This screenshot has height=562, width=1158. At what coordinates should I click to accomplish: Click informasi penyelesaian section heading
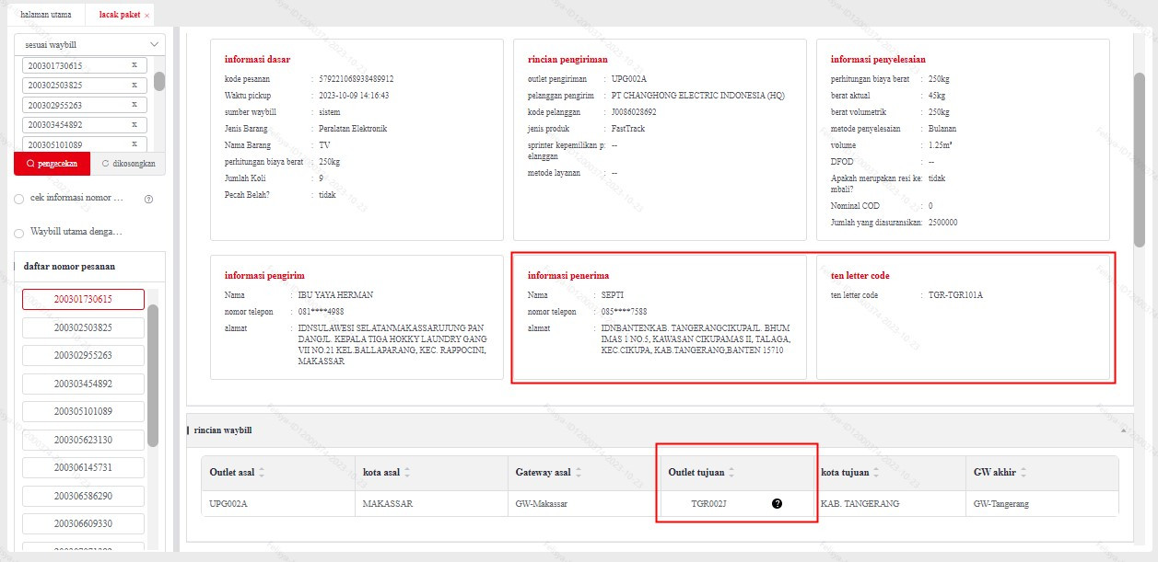tap(878, 59)
